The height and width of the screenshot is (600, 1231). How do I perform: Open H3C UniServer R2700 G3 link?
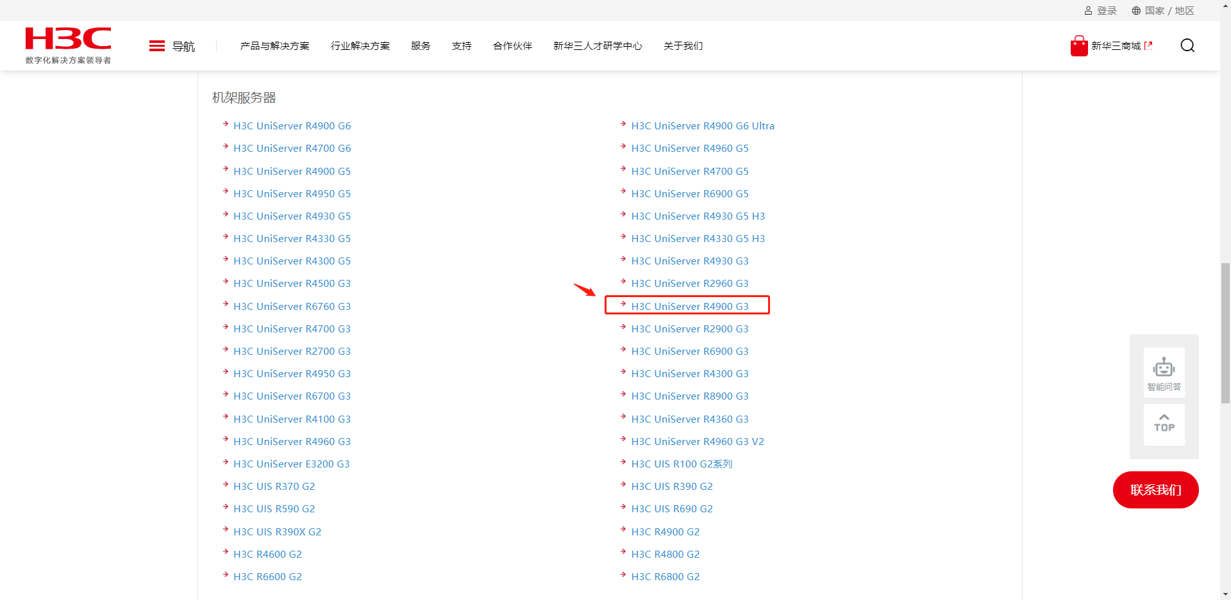click(292, 352)
